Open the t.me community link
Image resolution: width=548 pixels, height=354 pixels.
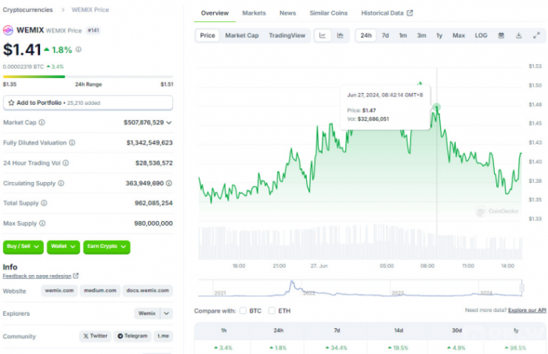point(163,336)
